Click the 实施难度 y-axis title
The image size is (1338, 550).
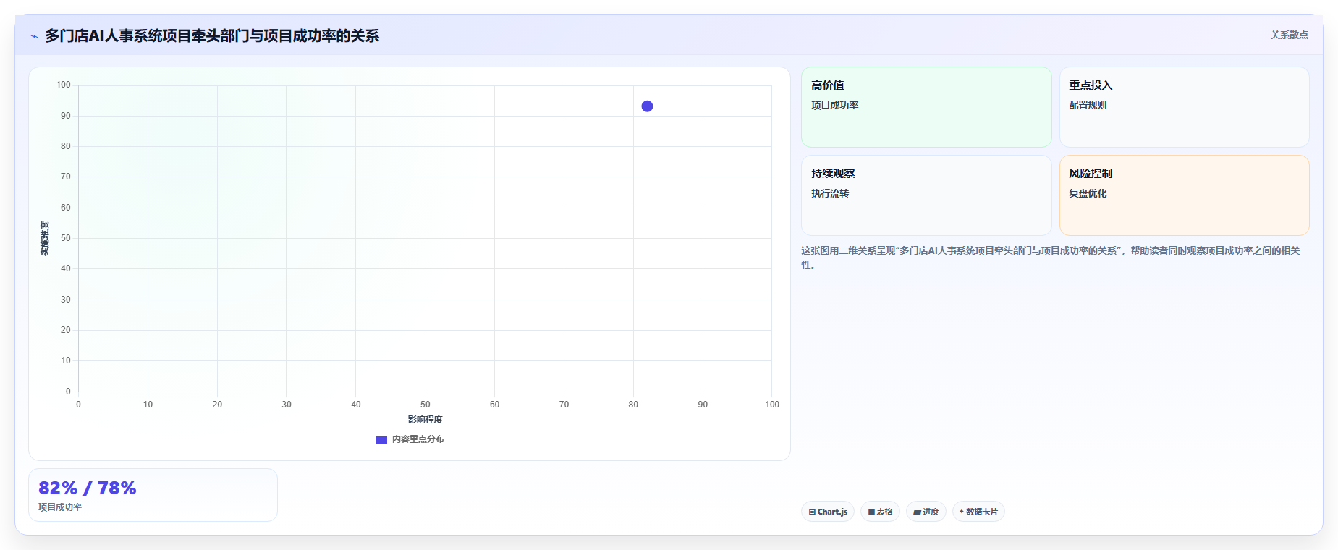pyautogui.click(x=45, y=239)
